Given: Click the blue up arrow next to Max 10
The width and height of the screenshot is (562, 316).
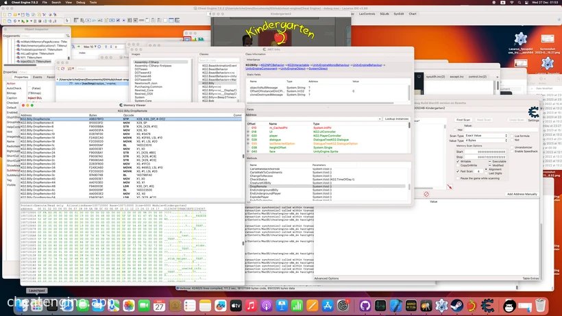Looking at the screenshot, I should [x=106, y=47].
